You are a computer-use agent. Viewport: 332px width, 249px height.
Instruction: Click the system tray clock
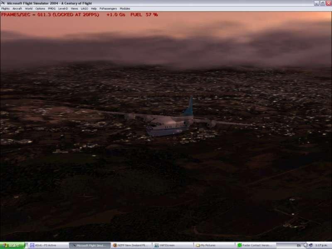(x=322, y=245)
